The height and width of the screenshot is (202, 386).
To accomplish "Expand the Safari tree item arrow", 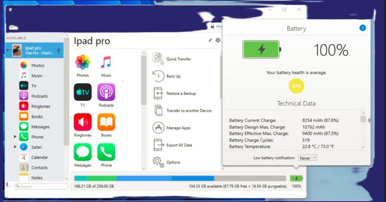I will [x=15, y=147].
